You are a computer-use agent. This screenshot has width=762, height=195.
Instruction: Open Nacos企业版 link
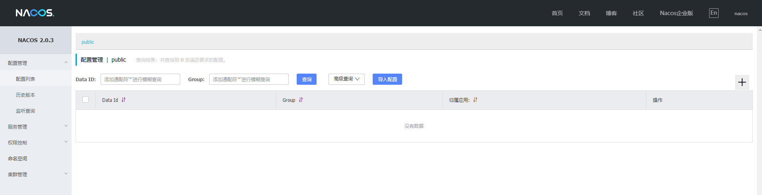click(x=676, y=13)
